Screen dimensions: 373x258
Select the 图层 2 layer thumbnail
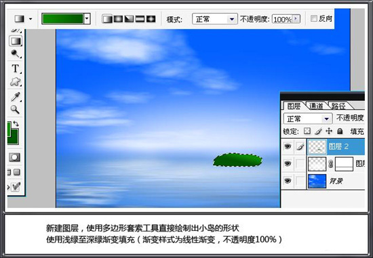click(317, 147)
